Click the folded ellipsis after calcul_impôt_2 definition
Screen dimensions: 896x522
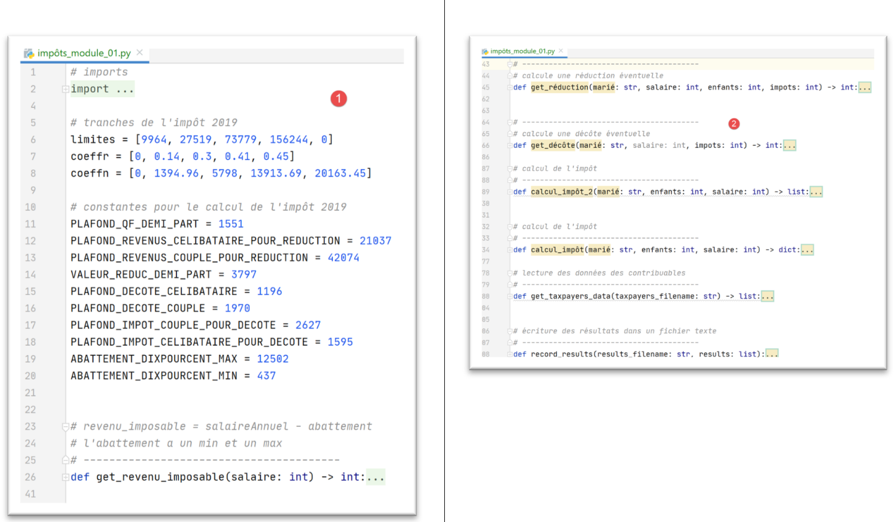(x=816, y=192)
